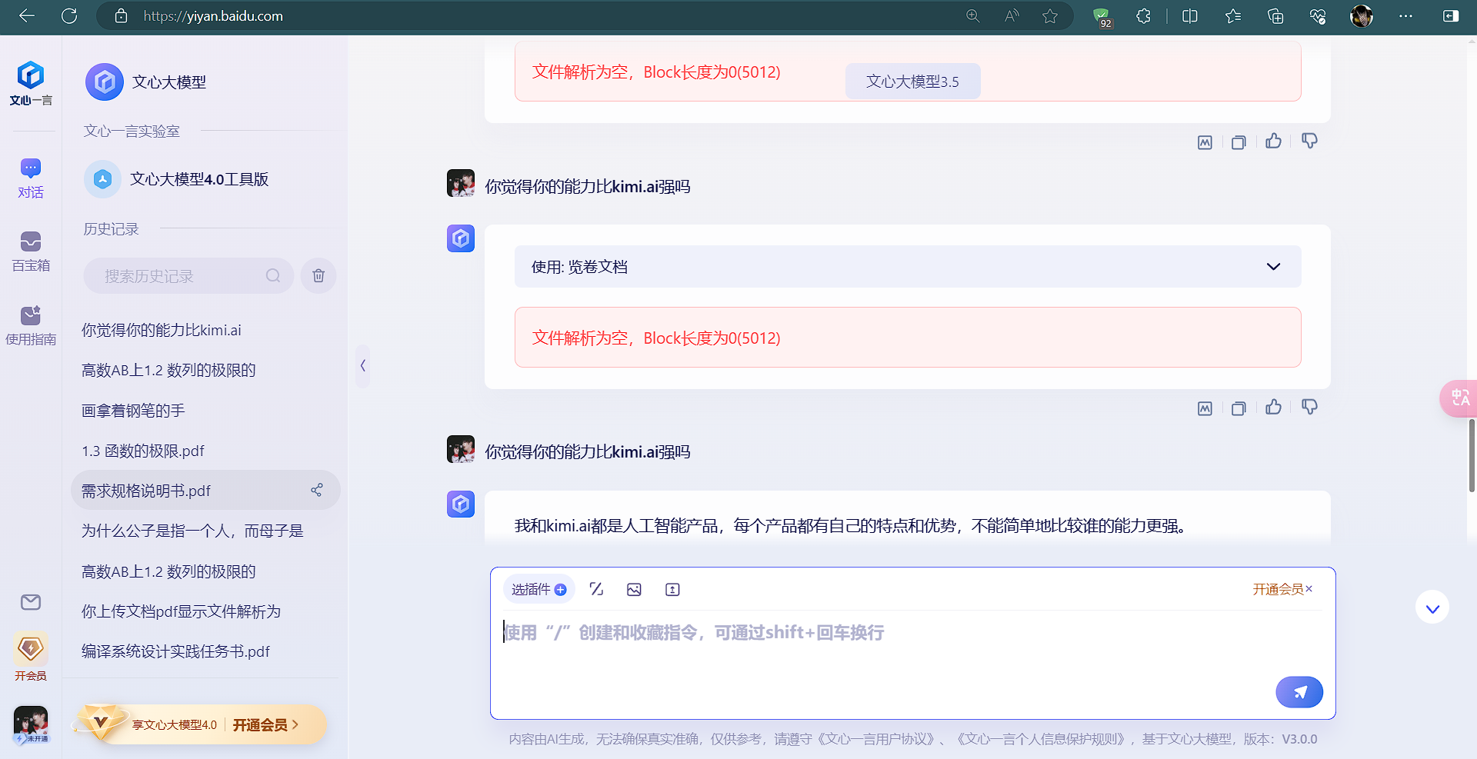Delete history with the trash icon

click(x=318, y=276)
